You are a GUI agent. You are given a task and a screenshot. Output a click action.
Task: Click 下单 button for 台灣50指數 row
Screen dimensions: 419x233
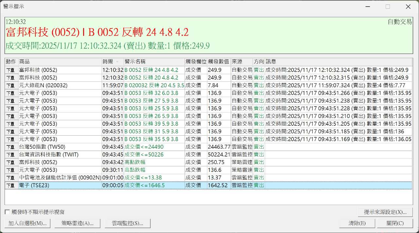click(x=11, y=147)
